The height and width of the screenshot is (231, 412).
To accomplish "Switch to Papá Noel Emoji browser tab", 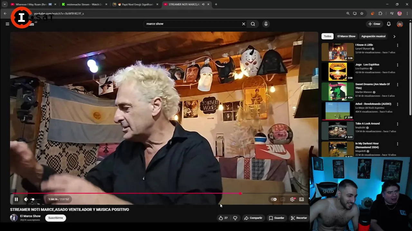I will tap(135, 4).
